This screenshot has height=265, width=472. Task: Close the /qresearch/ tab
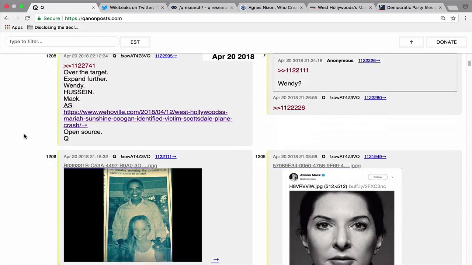pos(232,7)
